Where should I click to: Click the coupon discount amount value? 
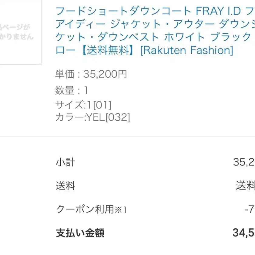pos(249,209)
